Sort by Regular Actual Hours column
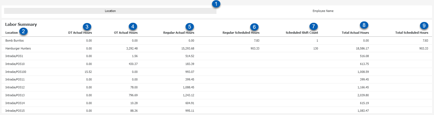This screenshot has height=115, width=434. [x=179, y=33]
